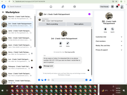
Task: Open the Jason conversation
Action: 17,46
